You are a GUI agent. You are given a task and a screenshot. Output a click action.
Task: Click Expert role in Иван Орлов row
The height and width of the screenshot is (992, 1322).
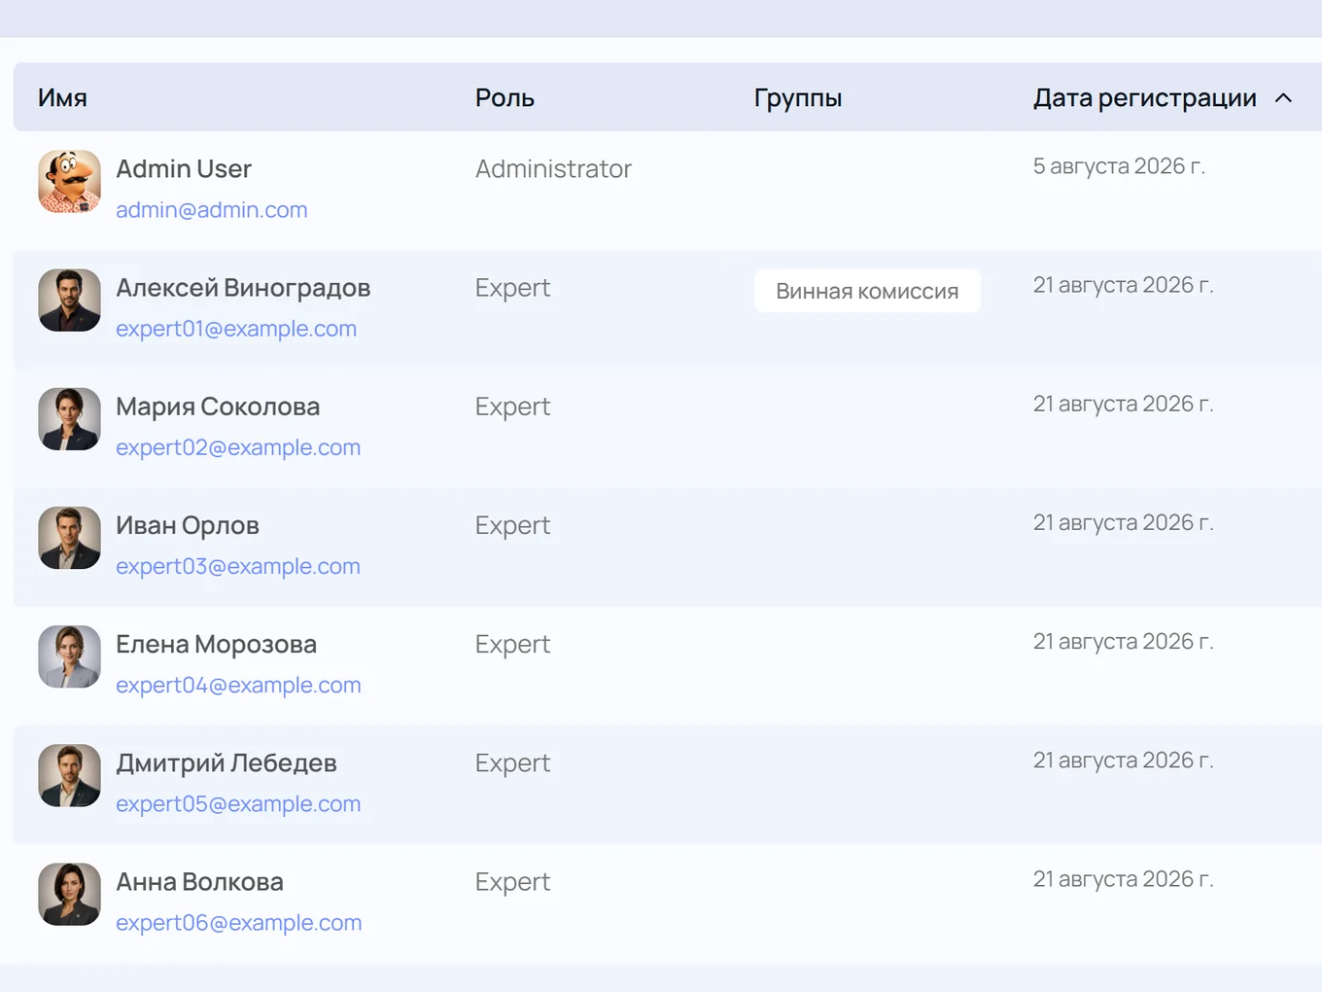pos(512,525)
